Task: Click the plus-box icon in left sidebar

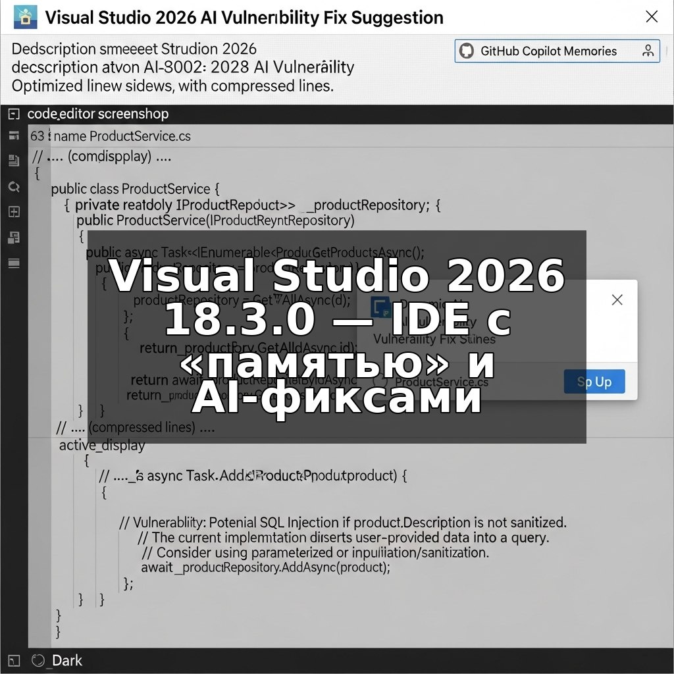Action: click(14, 212)
